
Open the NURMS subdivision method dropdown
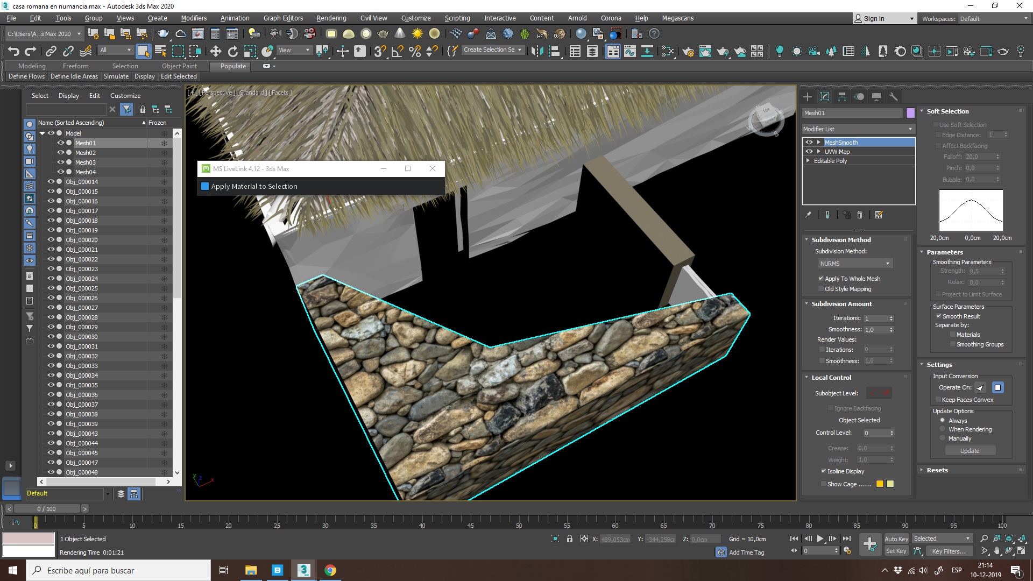tap(854, 264)
